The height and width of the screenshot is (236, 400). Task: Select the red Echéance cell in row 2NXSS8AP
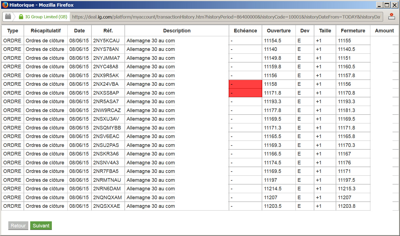pos(245,93)
